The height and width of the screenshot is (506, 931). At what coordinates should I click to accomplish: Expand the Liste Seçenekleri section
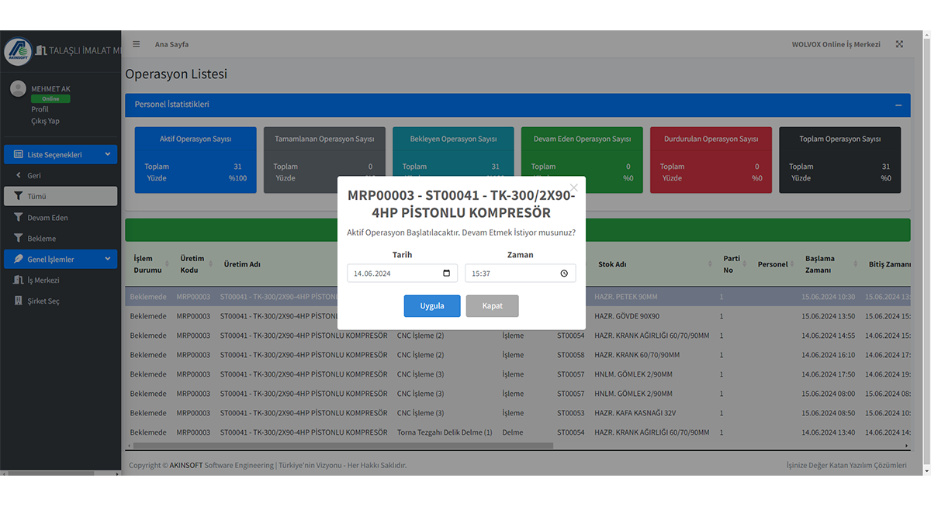click(x=61, y=155)
